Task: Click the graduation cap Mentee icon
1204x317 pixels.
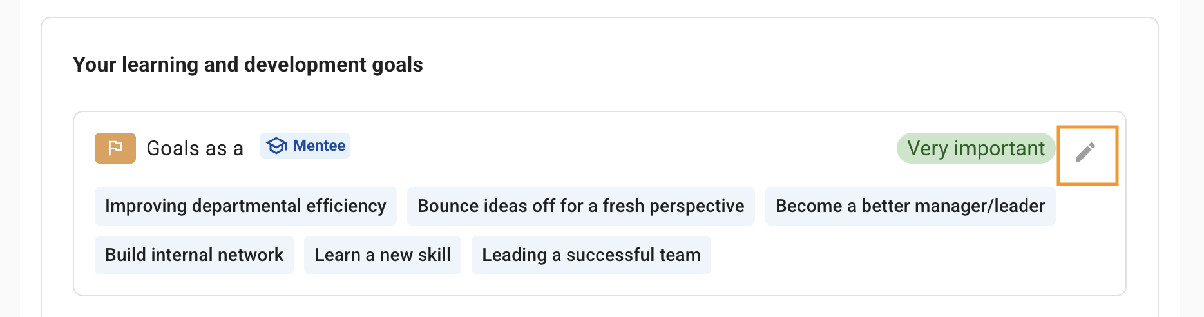Action: pos(277,146)
